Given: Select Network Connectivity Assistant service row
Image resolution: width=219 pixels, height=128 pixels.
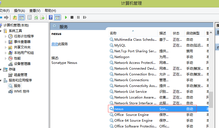Looking at the screenshot, I should coord(159,86).
